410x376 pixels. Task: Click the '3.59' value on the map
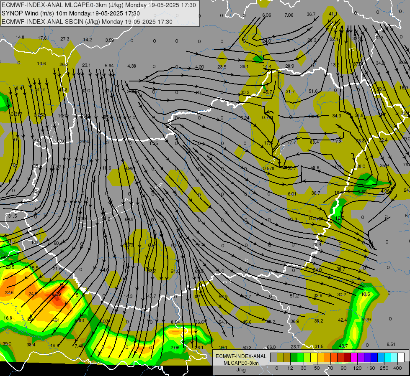[110, 40]
